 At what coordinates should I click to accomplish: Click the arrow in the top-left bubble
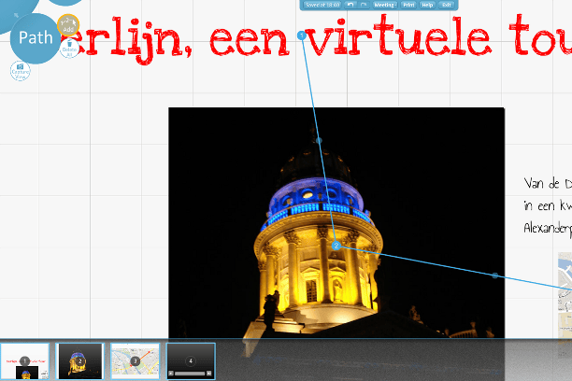click(16, 15)
